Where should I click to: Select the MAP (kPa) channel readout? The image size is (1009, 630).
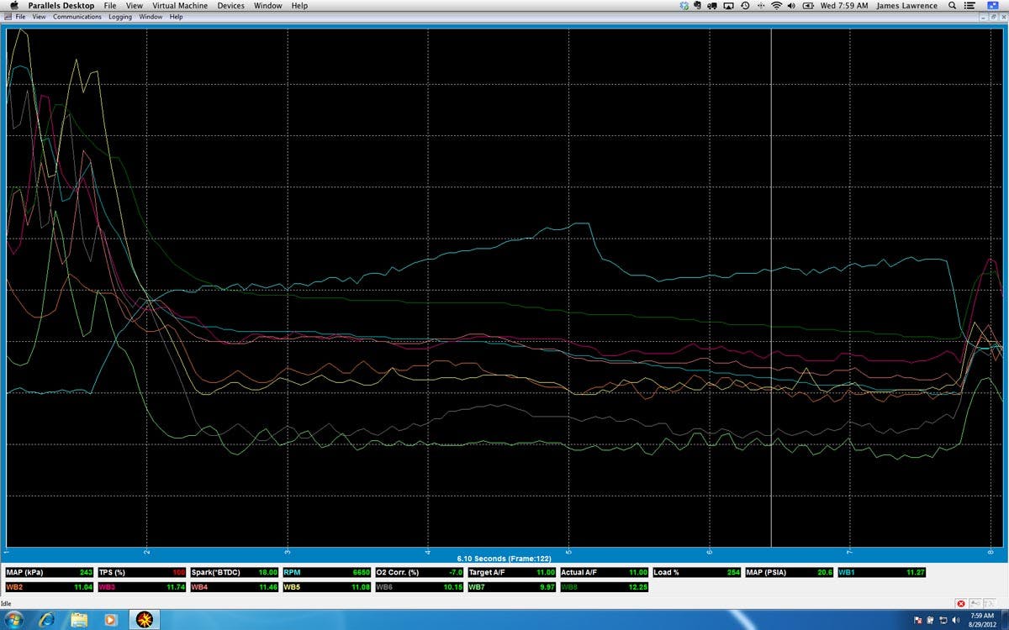pyautogui.click(x=49, y=572)
